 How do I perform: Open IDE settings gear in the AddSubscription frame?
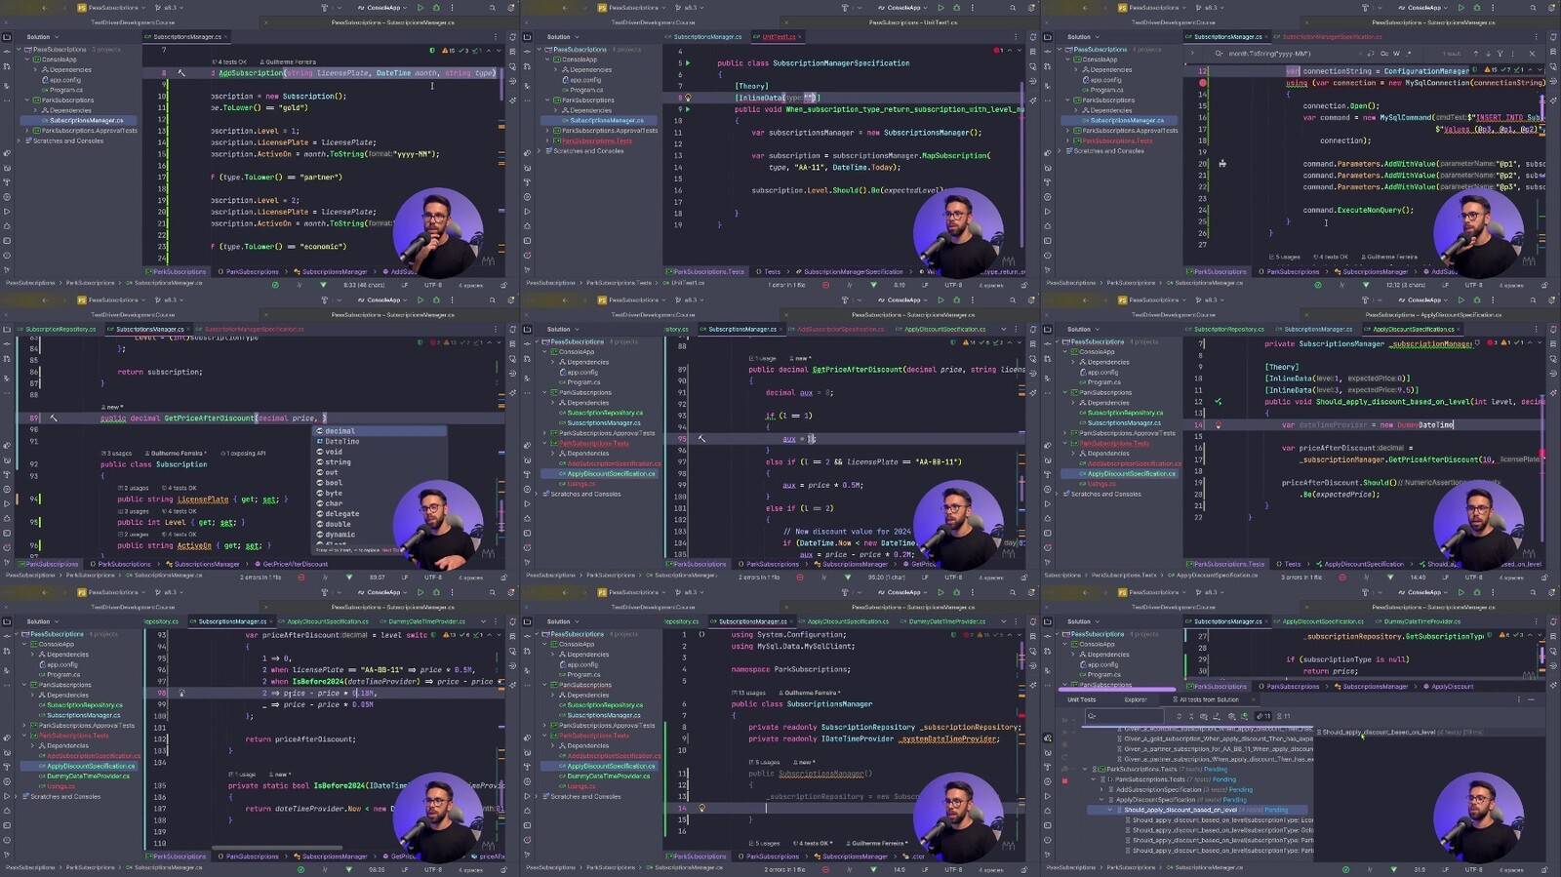tap(511, 8)
